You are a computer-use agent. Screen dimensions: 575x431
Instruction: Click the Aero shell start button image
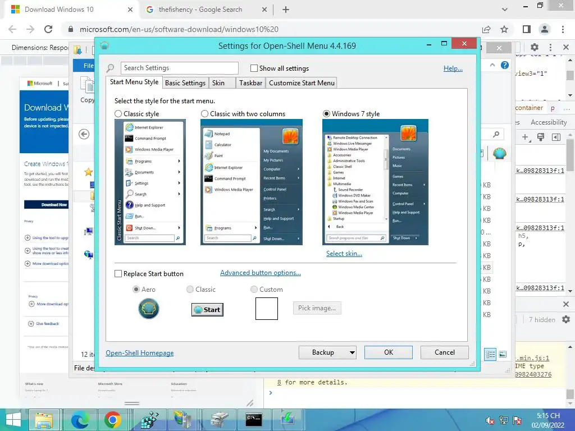point(148,309)
